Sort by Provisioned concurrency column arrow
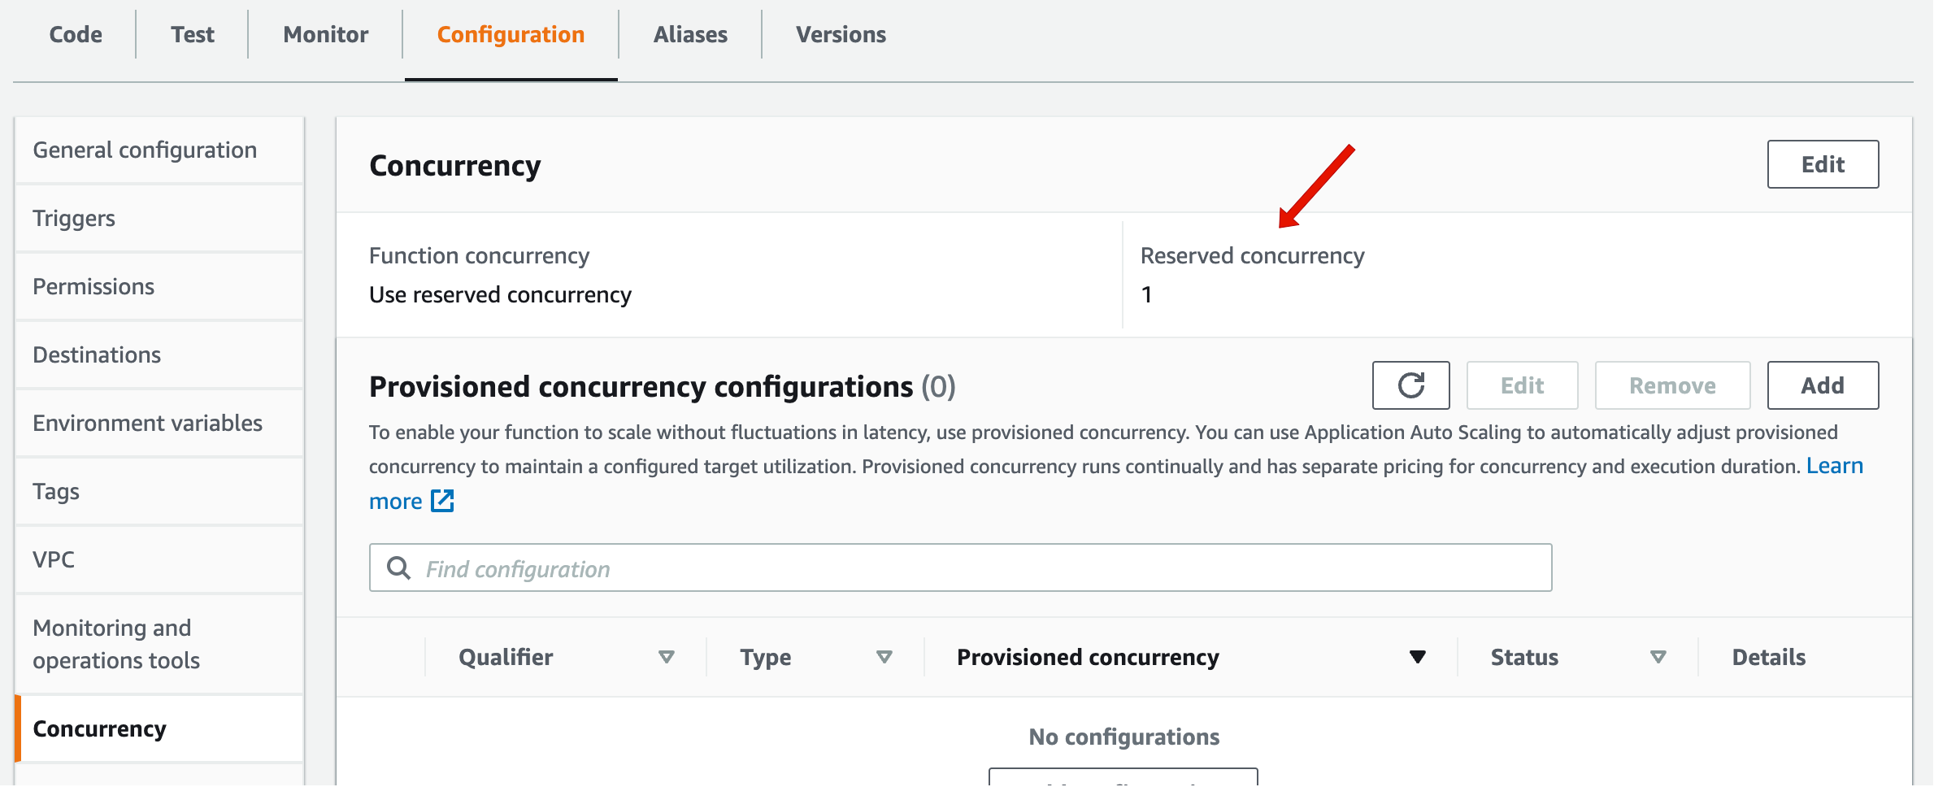 coord(1418,657)
